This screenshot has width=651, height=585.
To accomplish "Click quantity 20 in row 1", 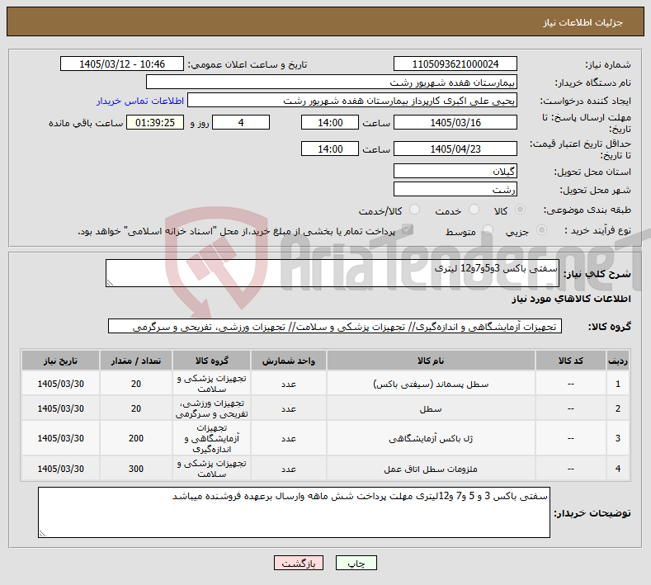I will click(x=136, y=384).
